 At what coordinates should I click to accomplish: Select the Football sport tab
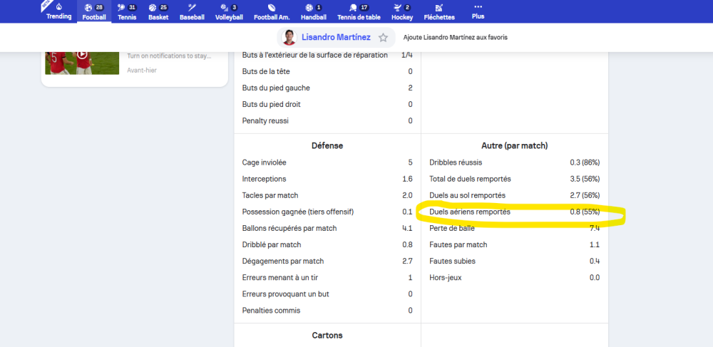93,11
